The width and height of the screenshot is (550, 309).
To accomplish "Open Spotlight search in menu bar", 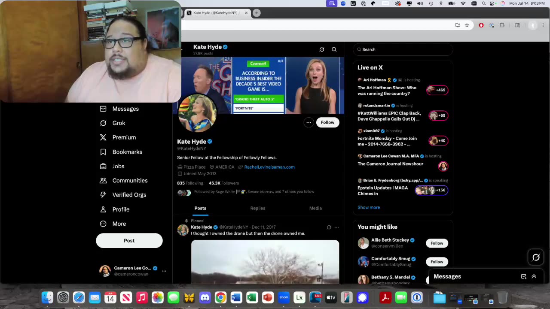I will coord(484,3).
